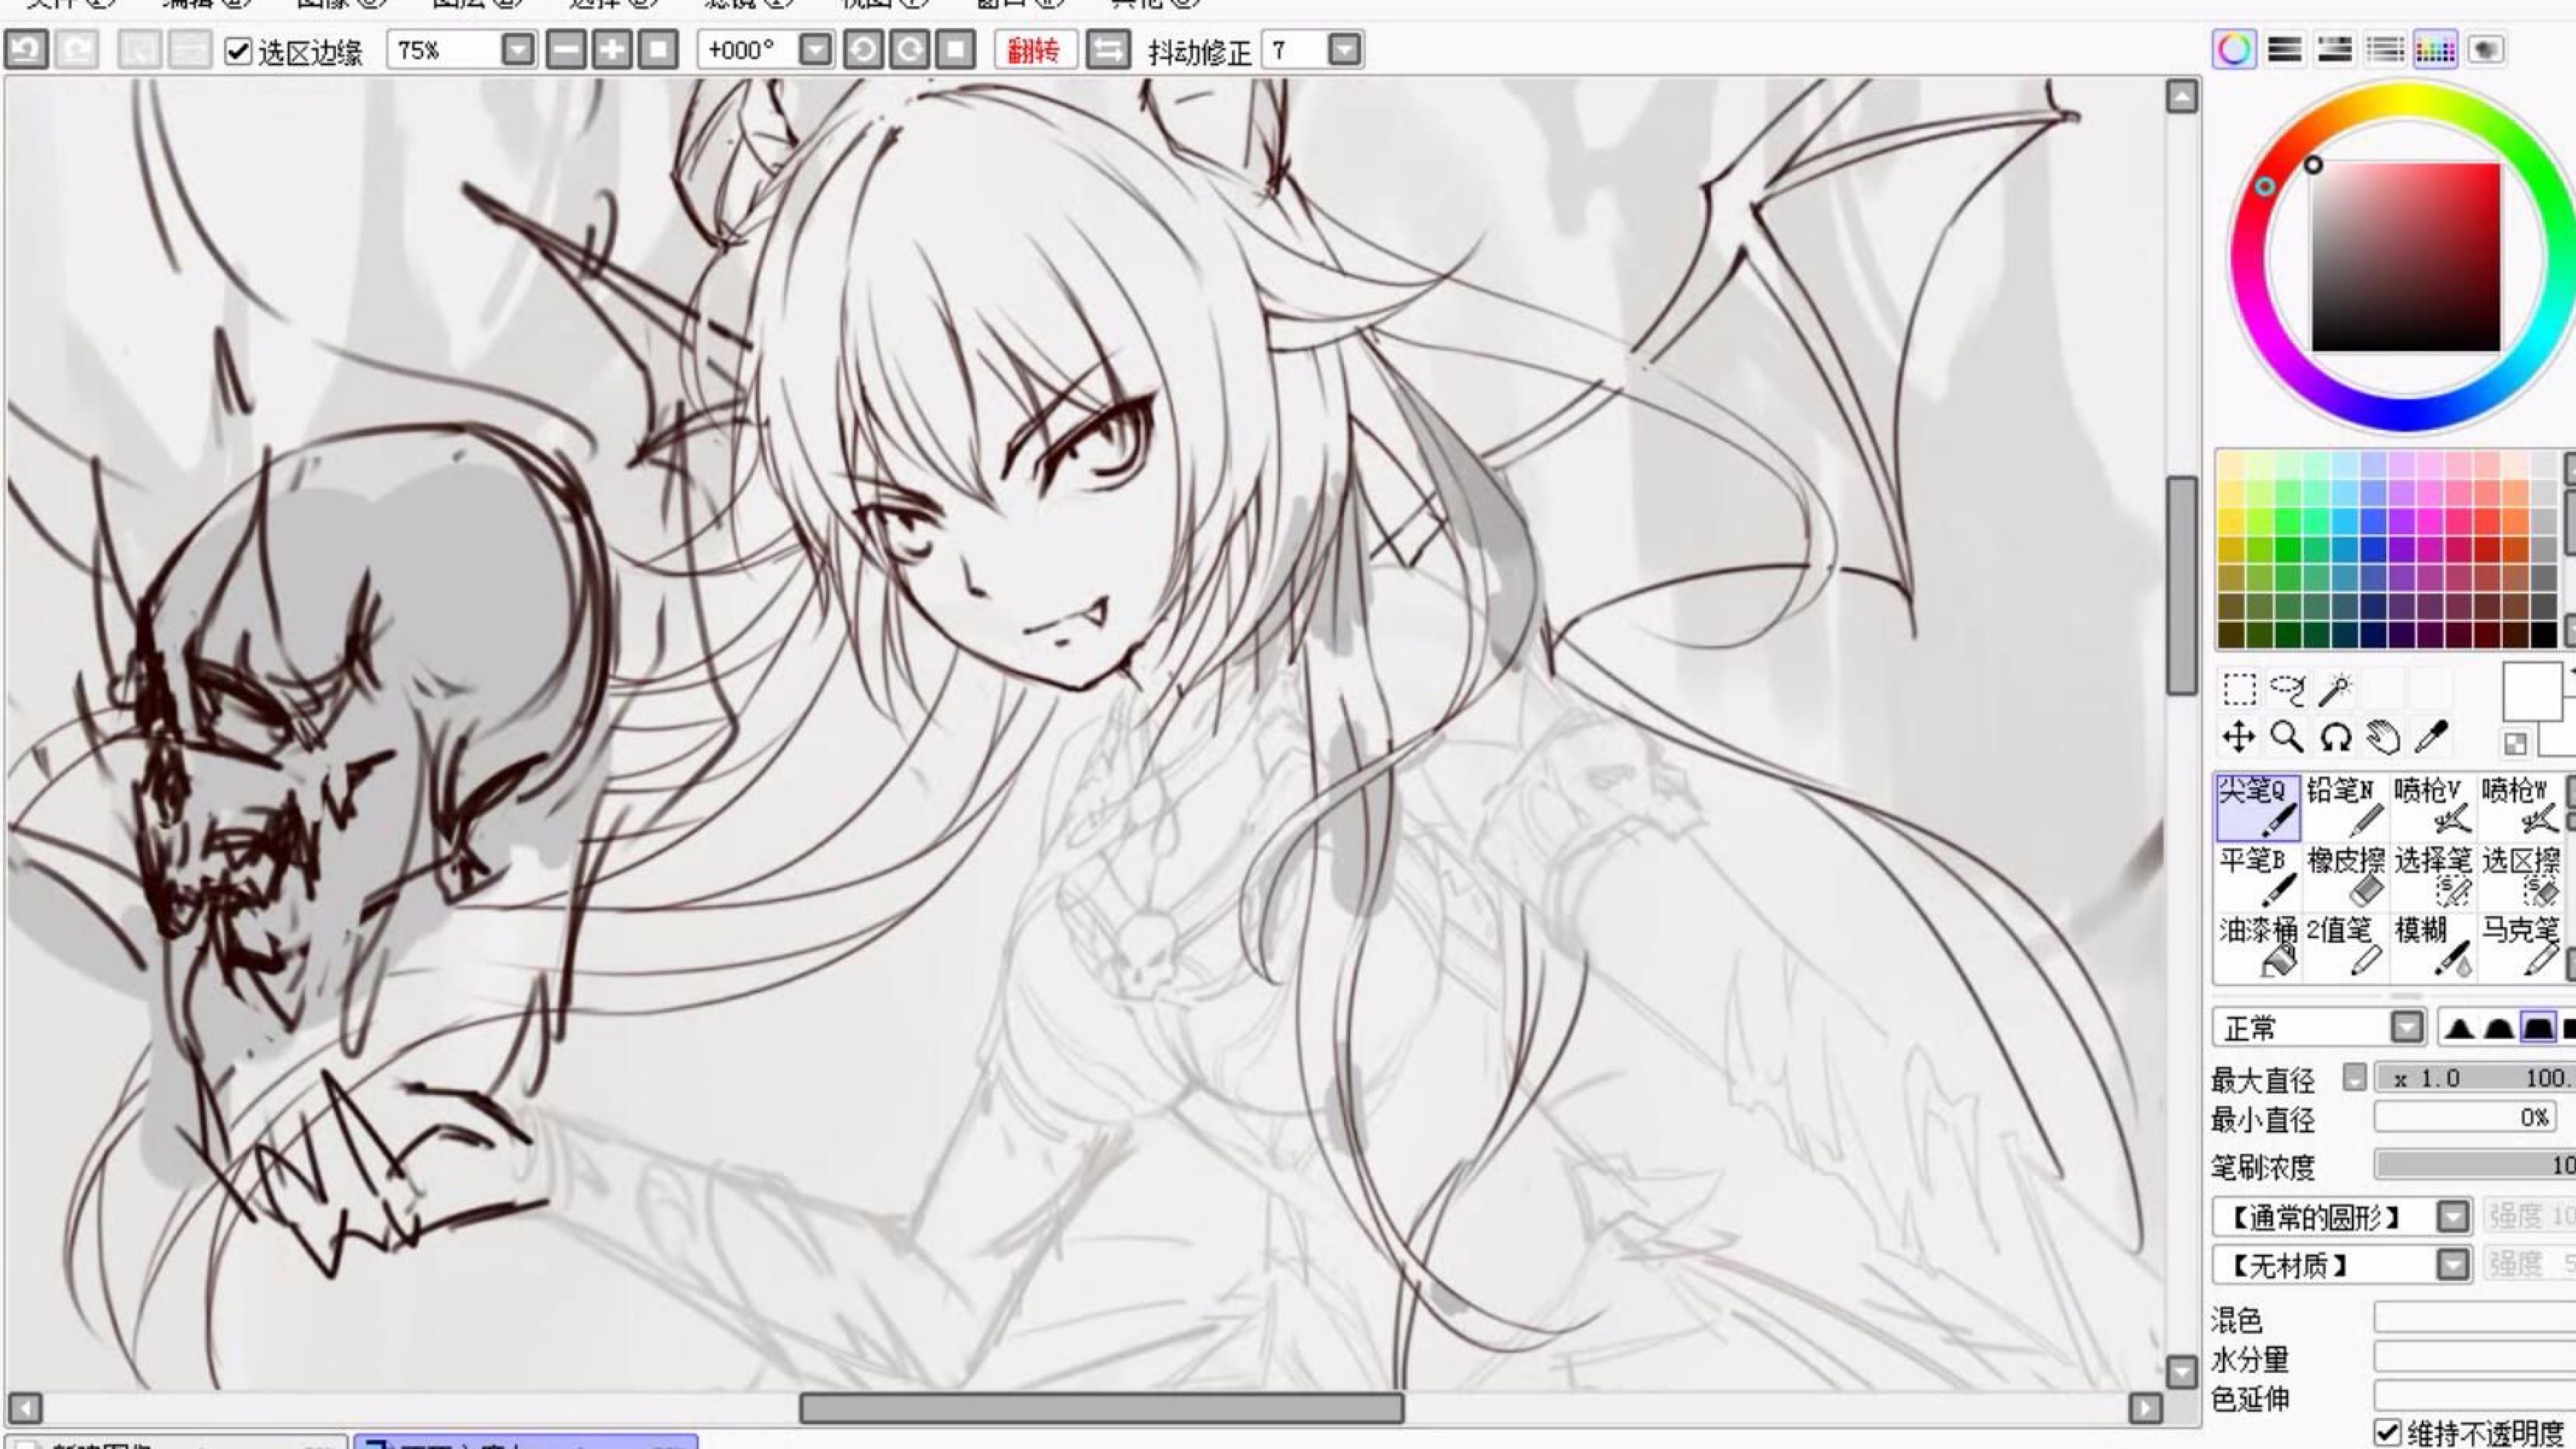2576x1449 pixels.
Task: Open the 抖动修正 stabilizer dropdown
Action: pyautogui.click(x=1344, y=50)
